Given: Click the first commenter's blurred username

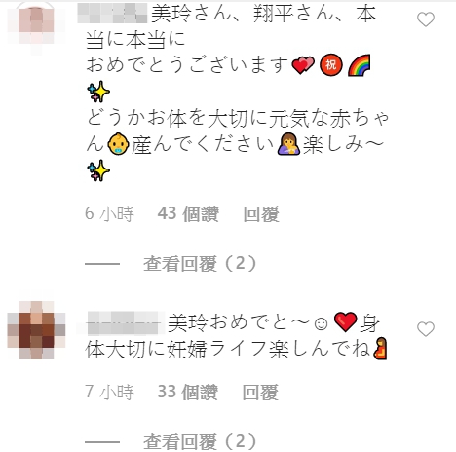Looking at the screenshot, I should pos(112,13).
